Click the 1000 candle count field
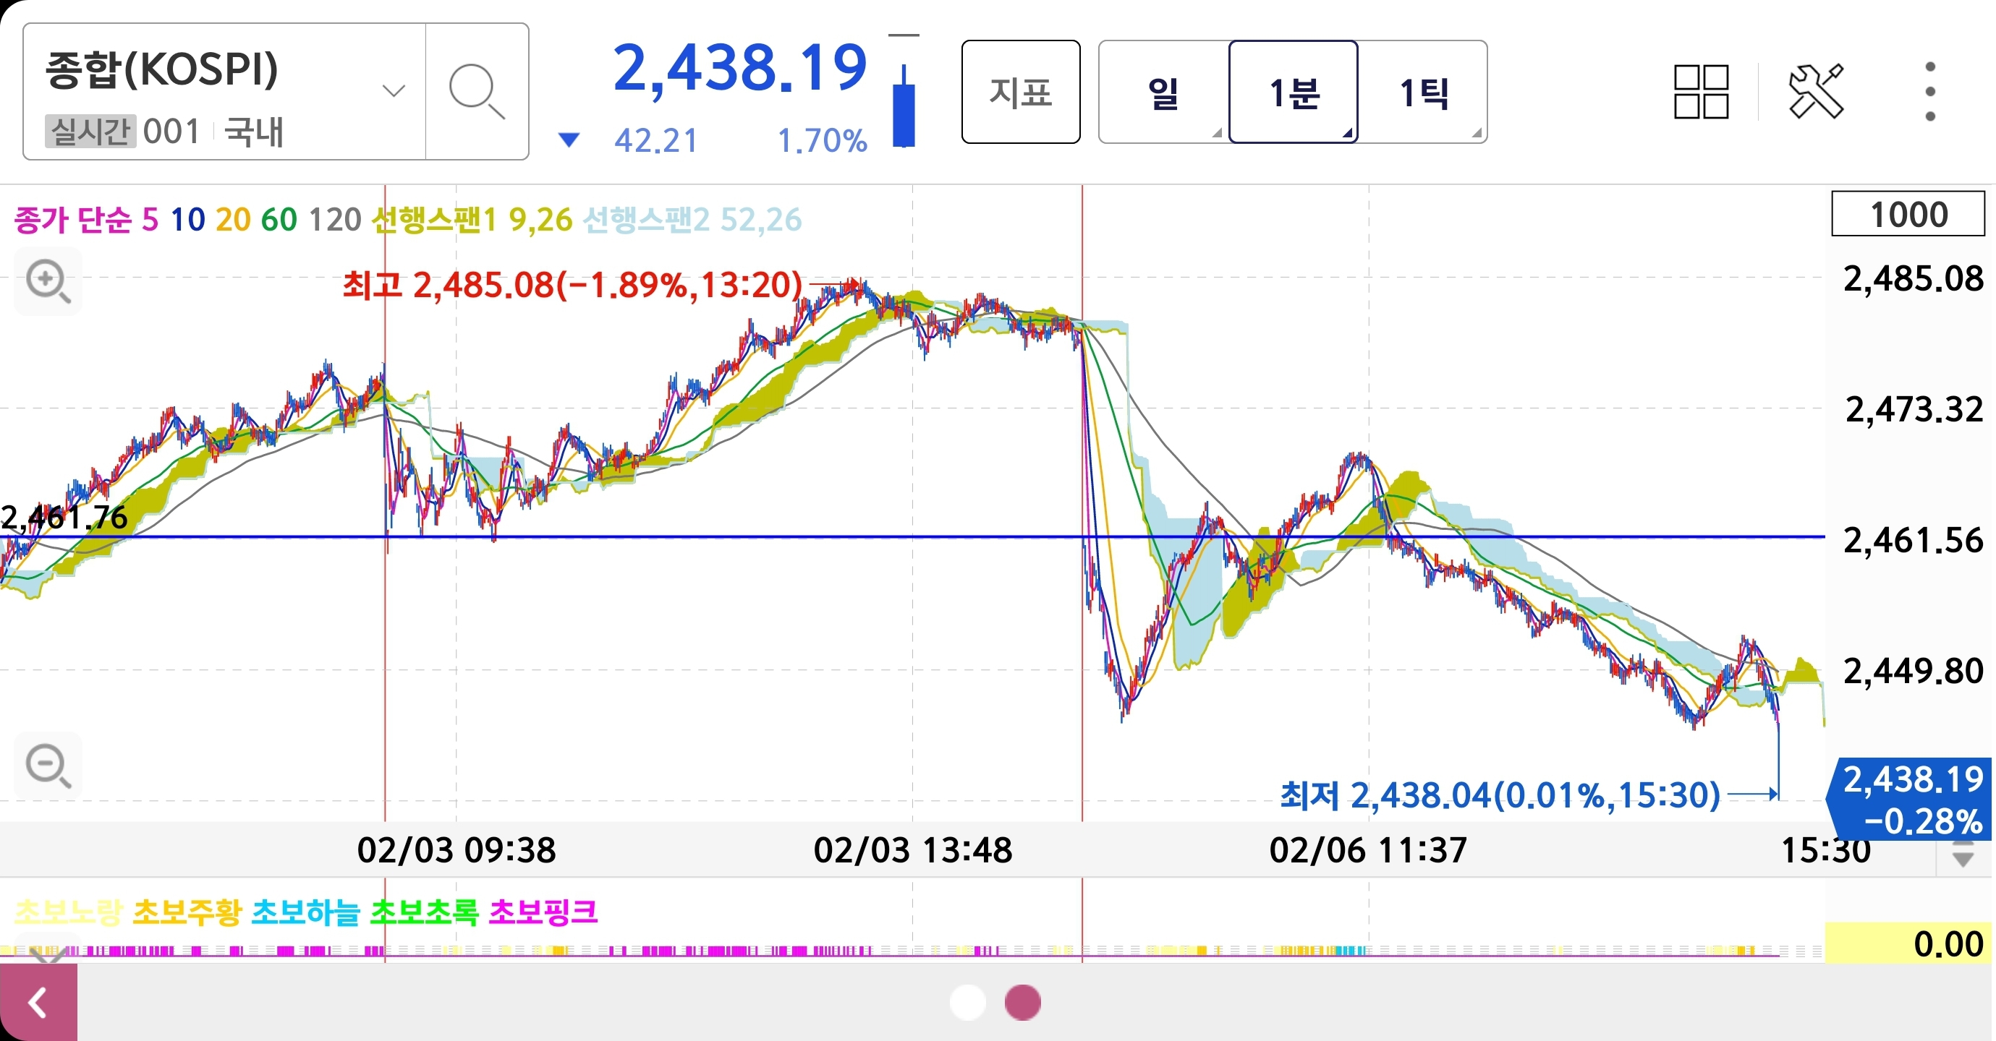Screen dimensions: 1996x1041 click(x=1907, y=214)
